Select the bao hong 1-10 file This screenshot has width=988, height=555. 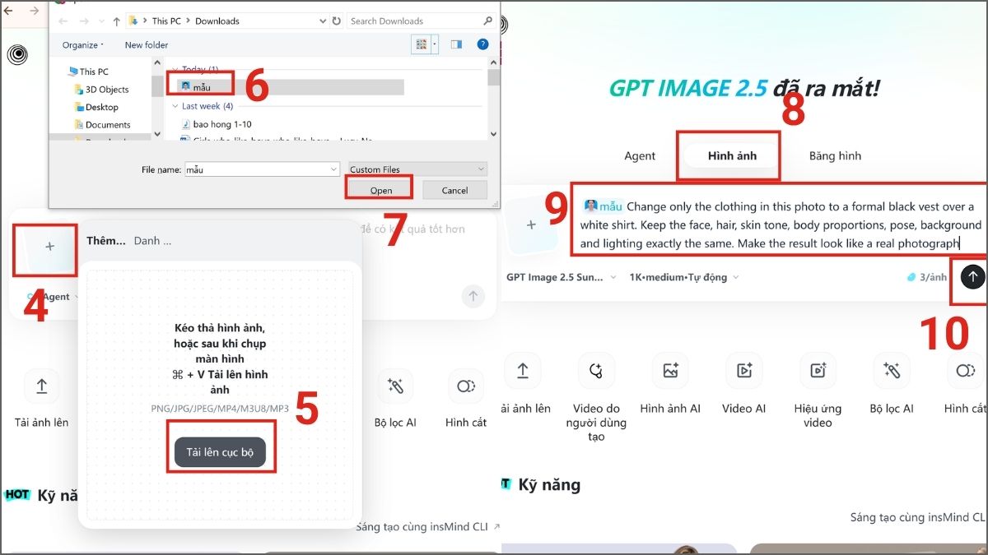221,124
